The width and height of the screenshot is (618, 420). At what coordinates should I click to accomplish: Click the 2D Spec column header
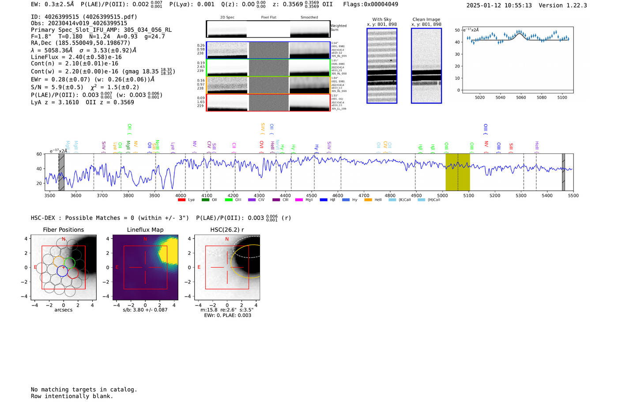pos(227,18)
